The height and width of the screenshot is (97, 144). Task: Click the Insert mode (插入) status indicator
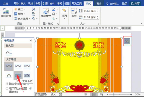[53, 94]
